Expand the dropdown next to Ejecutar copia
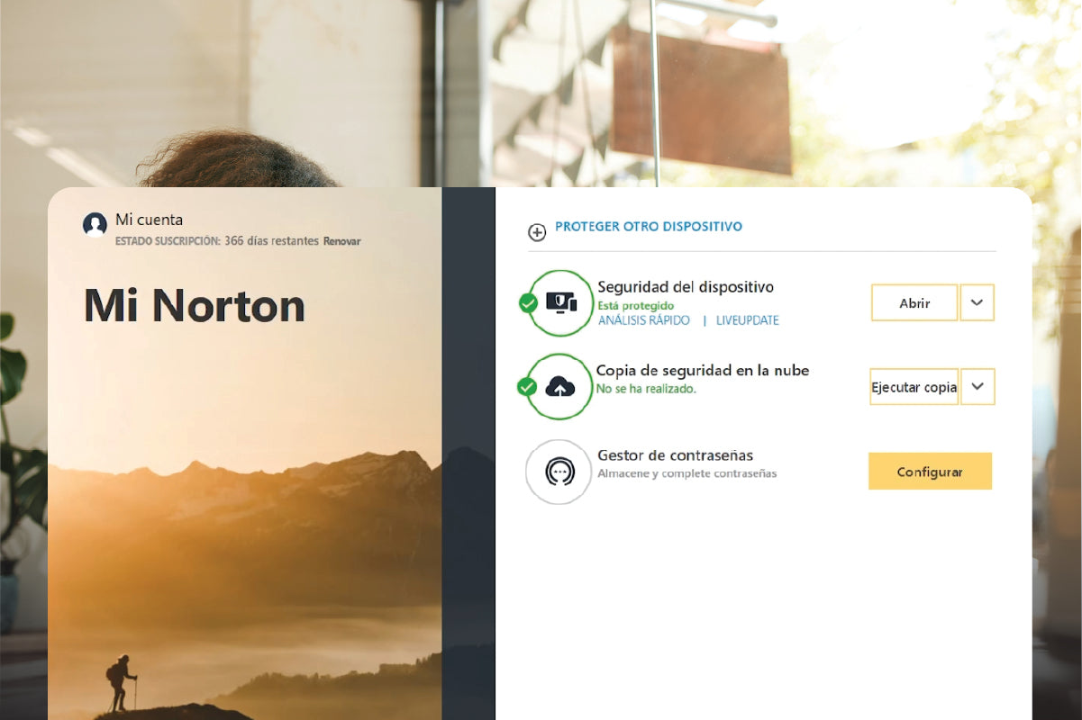The width and height of the screenshot is (1082, 720). point(978,387)
